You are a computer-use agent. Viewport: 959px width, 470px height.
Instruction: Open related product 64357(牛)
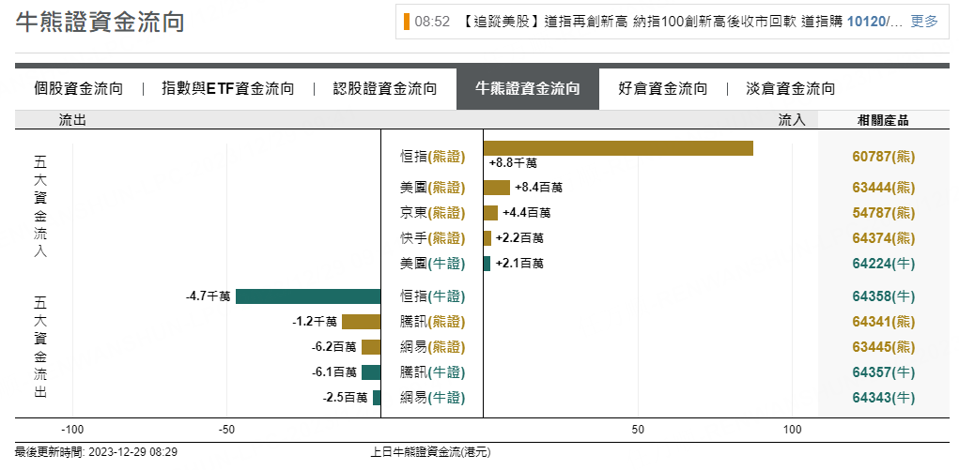883,372
